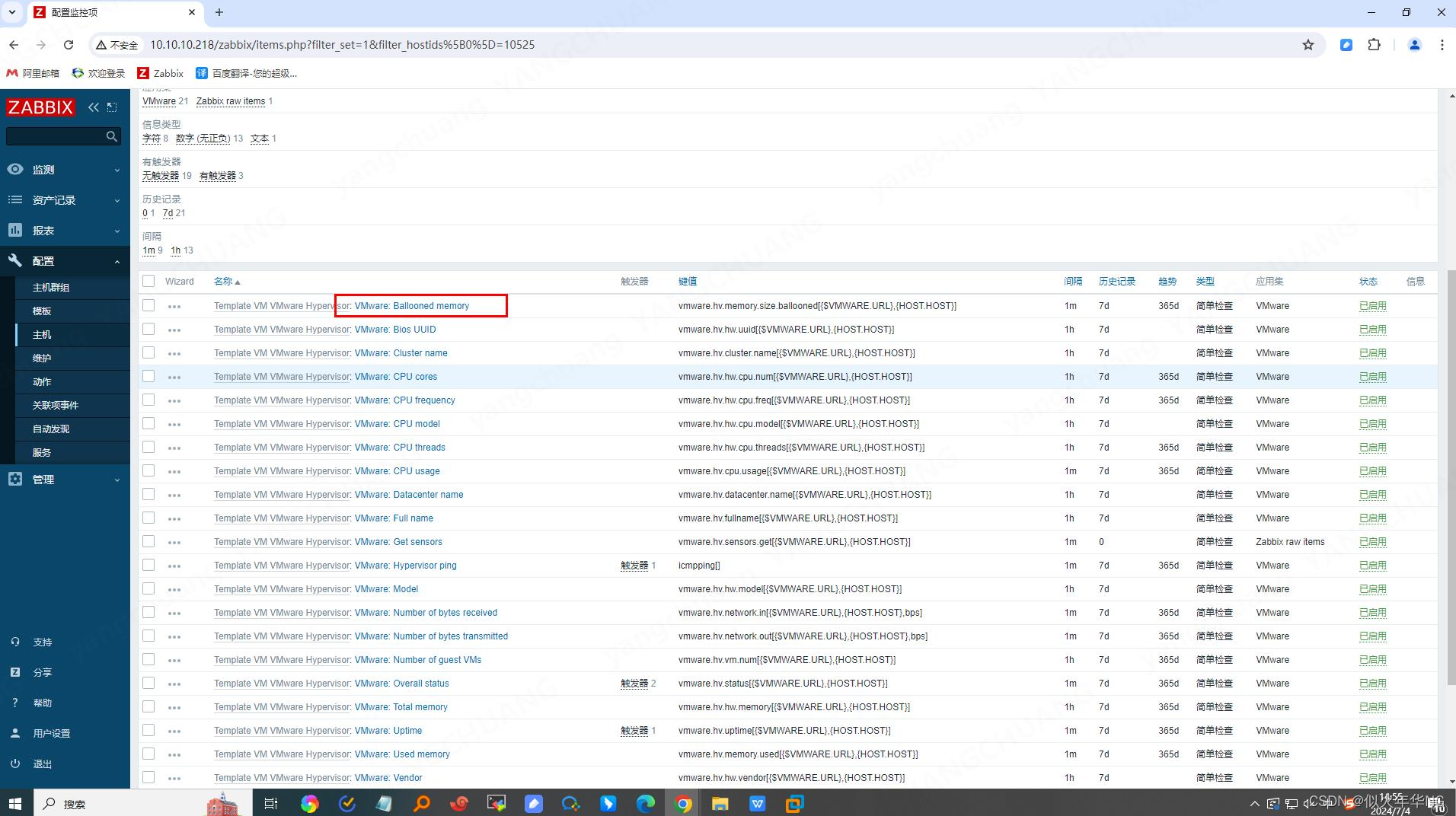Open the VMware: Ballooned memory item
The width and height of the screenshot is (1456, 816).
coord(412,306)
